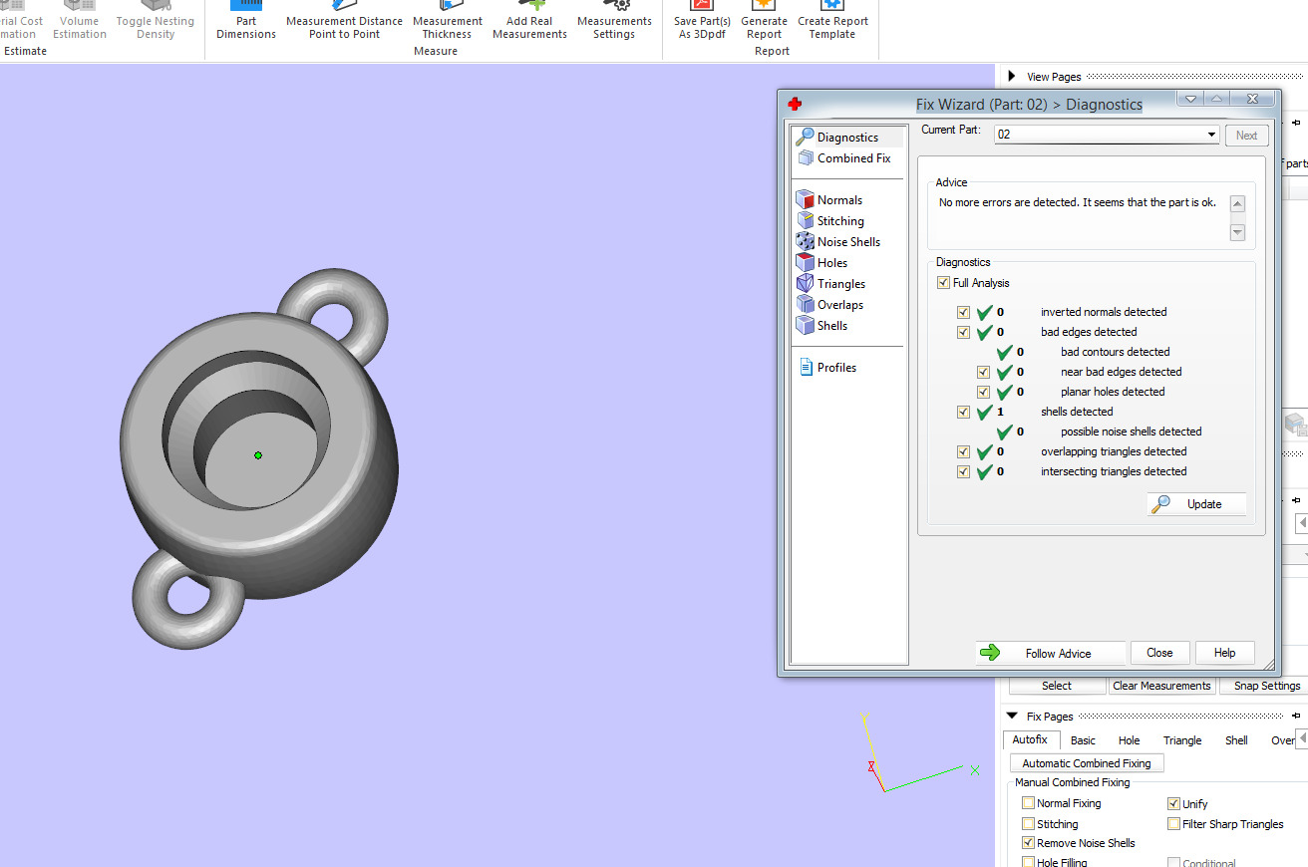This screenshot has width=1308, height=867.
Task: Select Combined Fix in the wizard sidebar
Action: [843, 158]
